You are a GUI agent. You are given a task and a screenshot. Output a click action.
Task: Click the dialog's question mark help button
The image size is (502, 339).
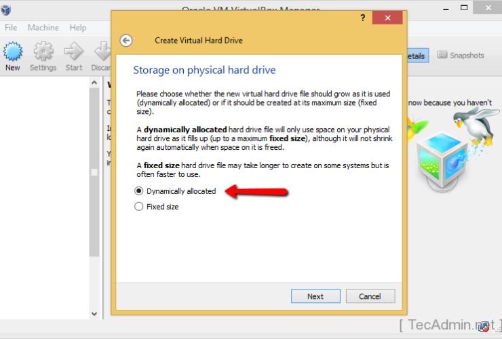point(363,18)
